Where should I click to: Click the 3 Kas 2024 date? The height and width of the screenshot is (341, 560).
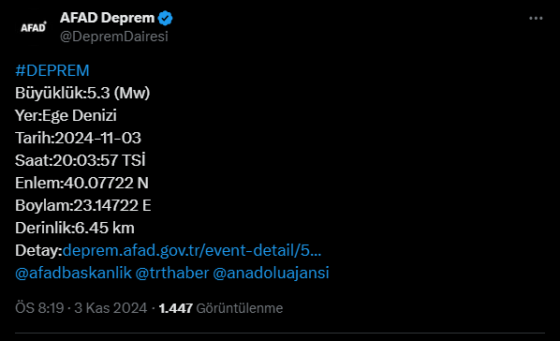[111, 308]
